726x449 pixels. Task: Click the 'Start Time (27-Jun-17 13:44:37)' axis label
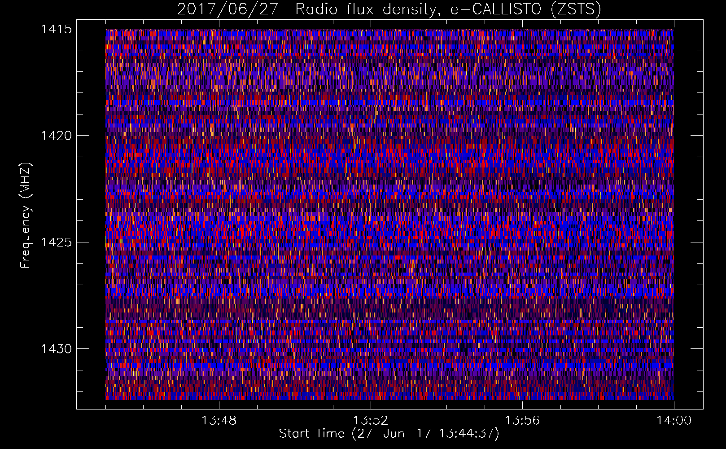point(389,434)
